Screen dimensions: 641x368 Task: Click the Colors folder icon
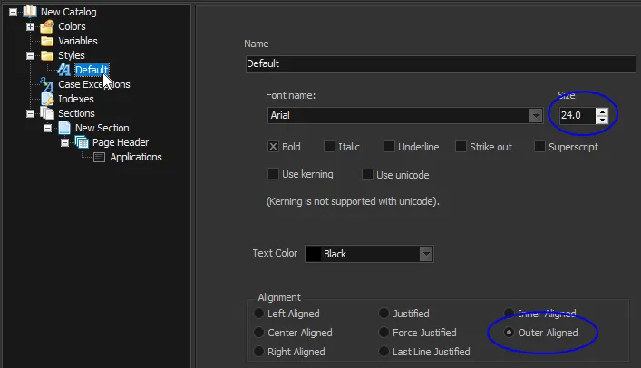tap(47, 26)
